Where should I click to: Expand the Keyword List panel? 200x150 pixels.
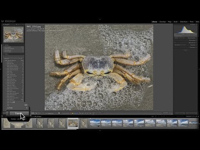[x=197, y=43]
